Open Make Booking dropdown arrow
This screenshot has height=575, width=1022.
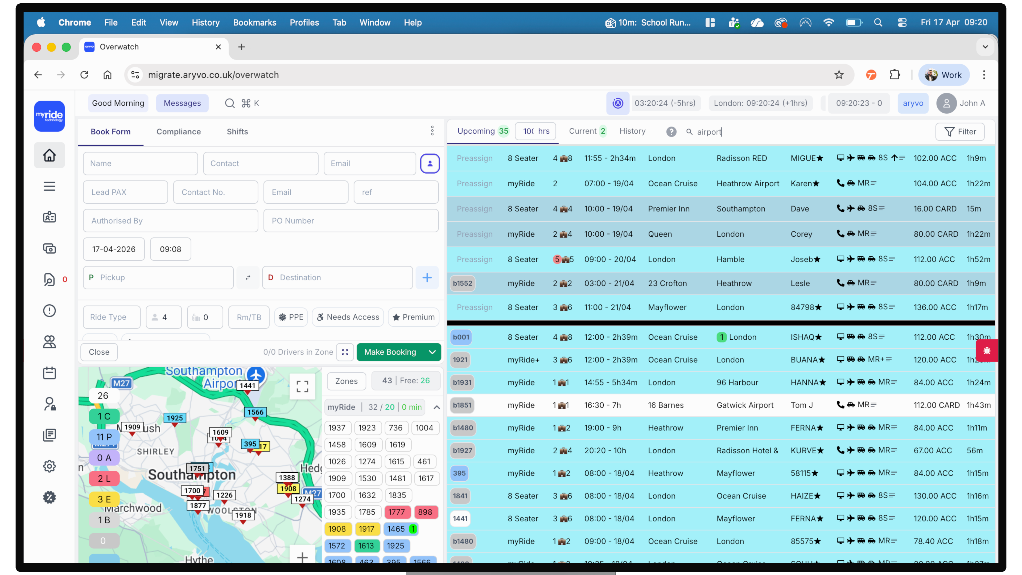pos(432,352)
